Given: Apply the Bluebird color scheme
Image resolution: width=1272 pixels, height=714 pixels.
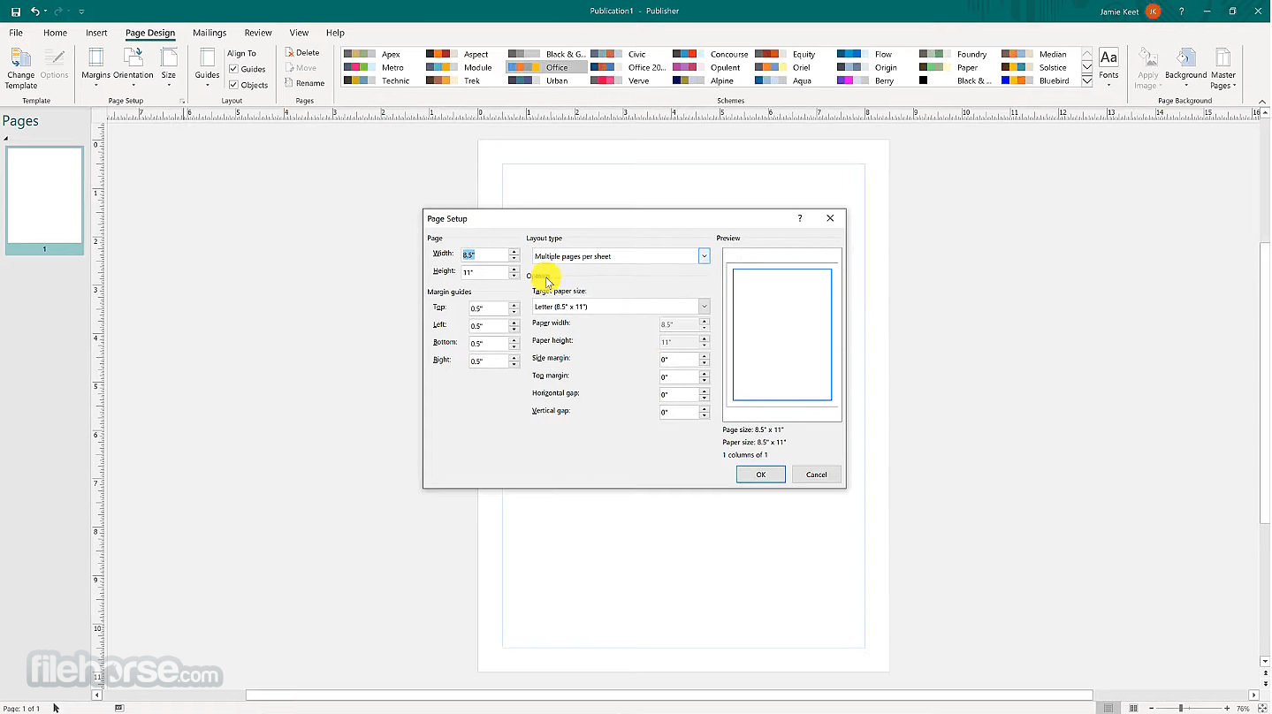Looking at the screenshot, I should point(1039,80).
